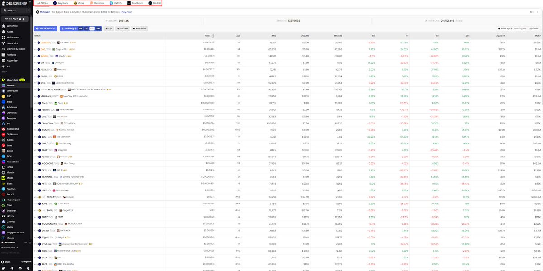Filter by Meteora DEX tab
Image resolution: width=543 pixels, height=271 pixels.
tap(97, 3)
